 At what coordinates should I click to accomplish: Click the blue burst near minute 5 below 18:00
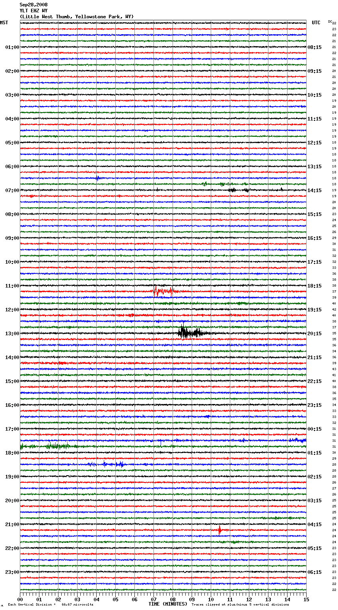coord(120,464)
